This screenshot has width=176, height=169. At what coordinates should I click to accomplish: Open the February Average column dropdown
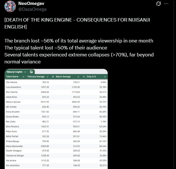pos(47,77)
